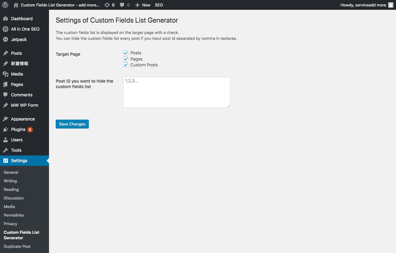Open the Tools menu label

coord(16,150)
